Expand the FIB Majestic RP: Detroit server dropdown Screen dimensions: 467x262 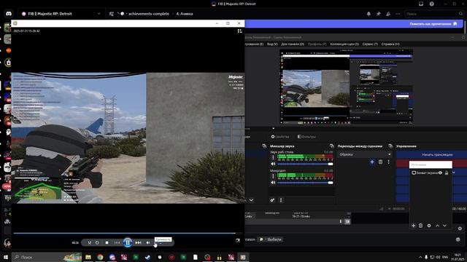coord(99,14)
